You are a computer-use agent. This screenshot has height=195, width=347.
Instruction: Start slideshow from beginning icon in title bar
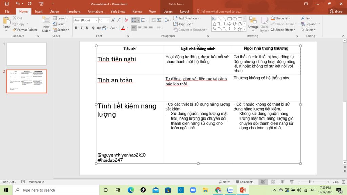click(41, 4)
